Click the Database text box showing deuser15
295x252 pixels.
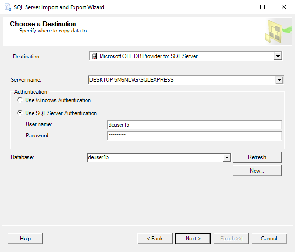[154, 158]
